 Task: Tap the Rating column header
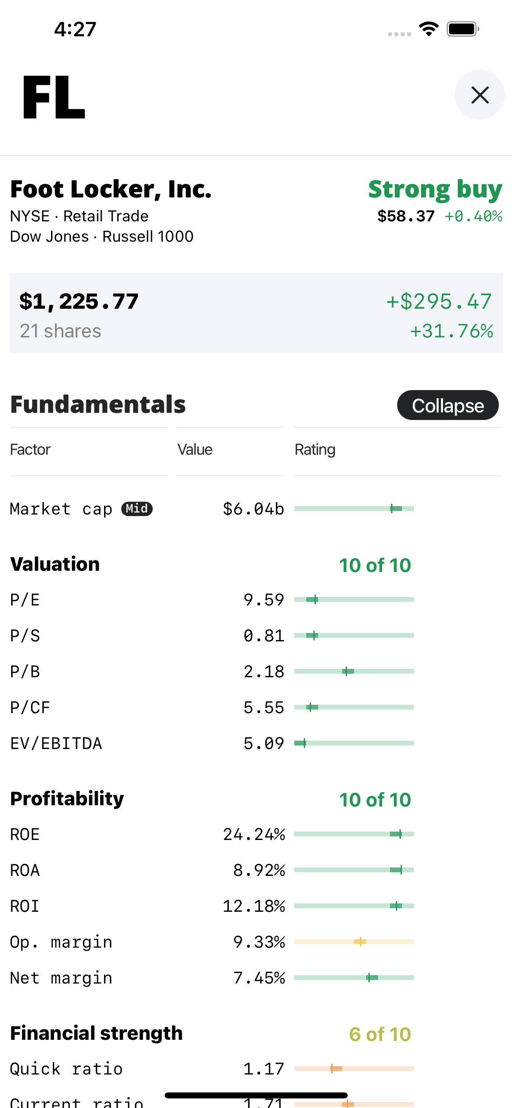pos(315,450)
